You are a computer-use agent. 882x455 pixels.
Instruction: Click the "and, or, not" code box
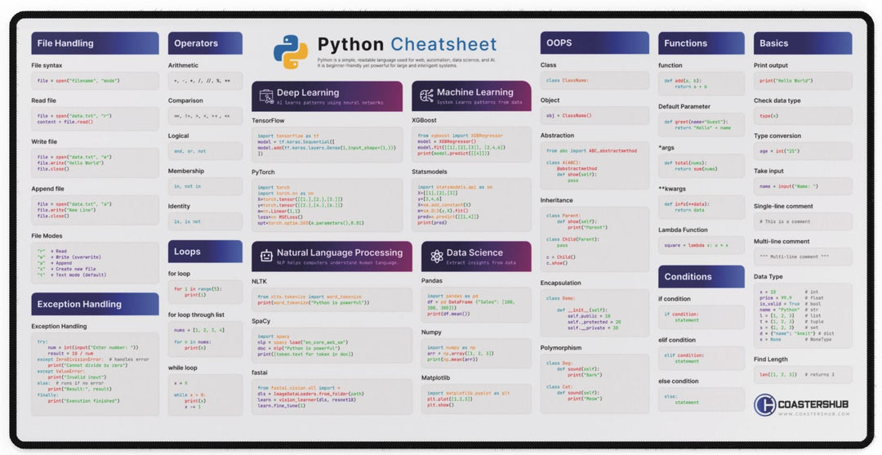point(205,151)
